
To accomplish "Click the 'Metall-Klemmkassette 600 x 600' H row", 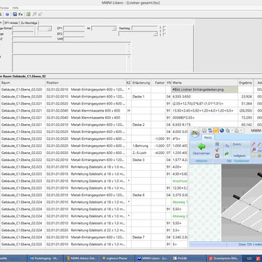I will (x=131, y=111).
